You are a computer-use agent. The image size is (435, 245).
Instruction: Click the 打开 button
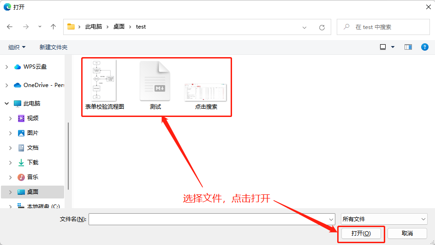[361, 233]
